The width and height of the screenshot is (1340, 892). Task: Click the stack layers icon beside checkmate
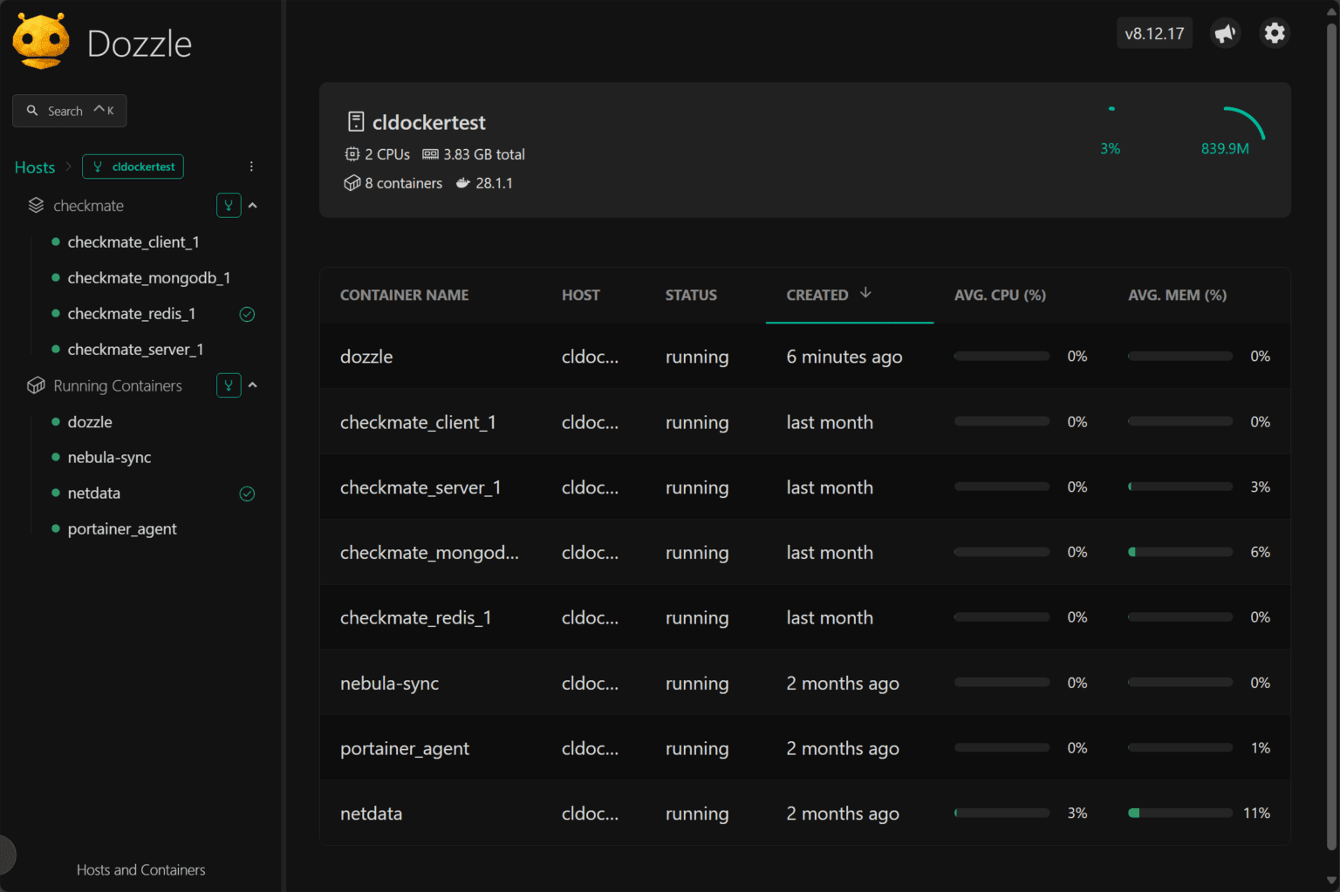click(35, 205)
